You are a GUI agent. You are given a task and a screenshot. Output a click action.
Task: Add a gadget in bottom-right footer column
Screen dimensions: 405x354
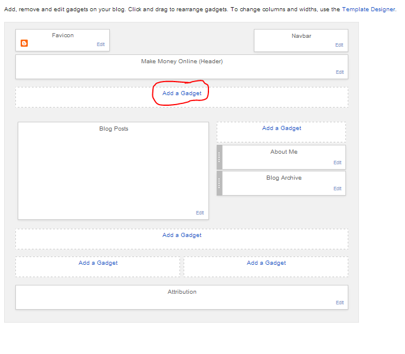pos(266,263)
